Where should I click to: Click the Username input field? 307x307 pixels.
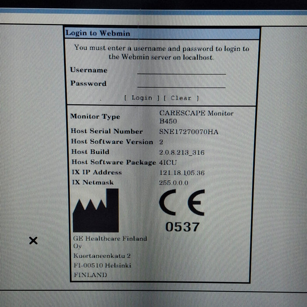[182, 71]
